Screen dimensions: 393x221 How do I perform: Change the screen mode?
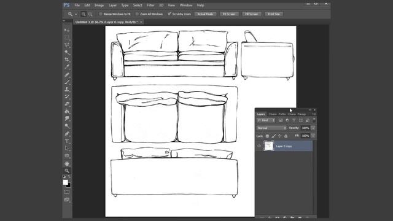pyautogui.click(x=67, y=200)
